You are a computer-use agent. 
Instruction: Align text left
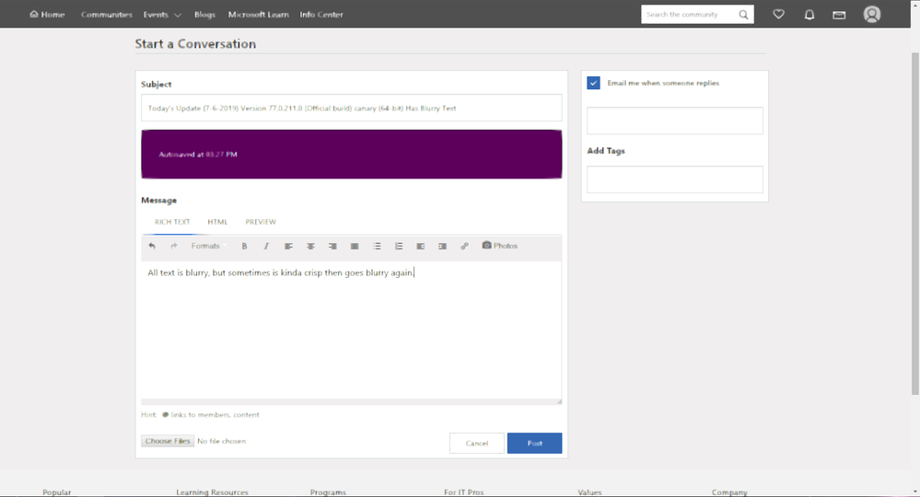tap(288, 246)
